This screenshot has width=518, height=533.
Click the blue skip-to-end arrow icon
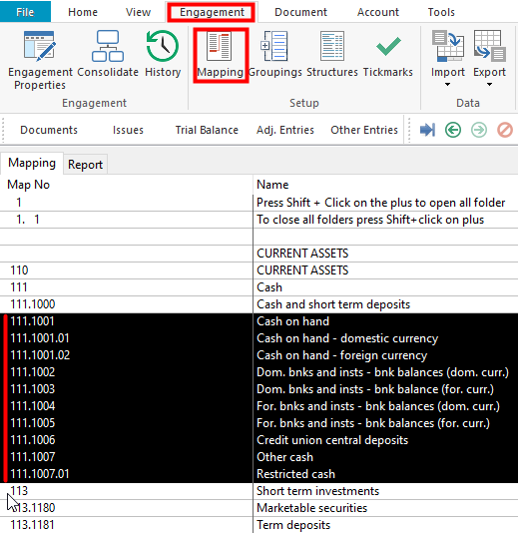click(427, 130)
